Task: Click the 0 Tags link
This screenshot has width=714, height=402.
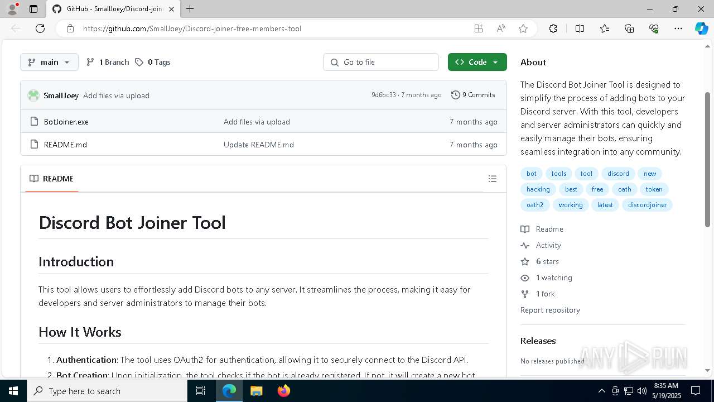Action: coord(153,62)
